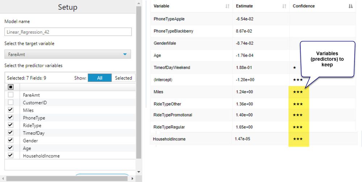The height and width of the screenshot is (182, 362).
Task: Click horizontal scrollbar left arrow
Action: tap(3, 178)
